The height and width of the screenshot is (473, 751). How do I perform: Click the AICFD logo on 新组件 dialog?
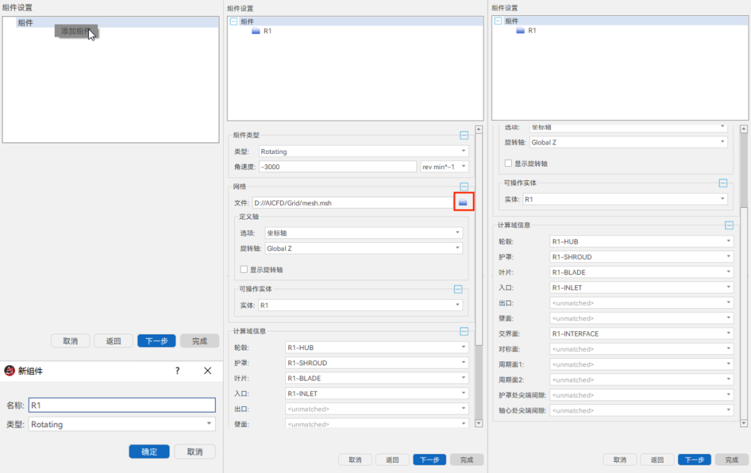(11, 371)
